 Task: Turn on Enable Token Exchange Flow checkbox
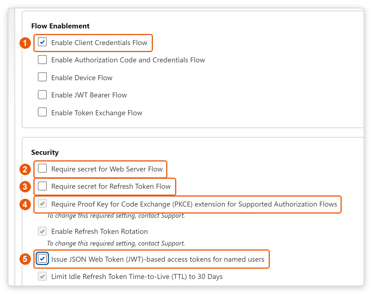coord(42,112)
